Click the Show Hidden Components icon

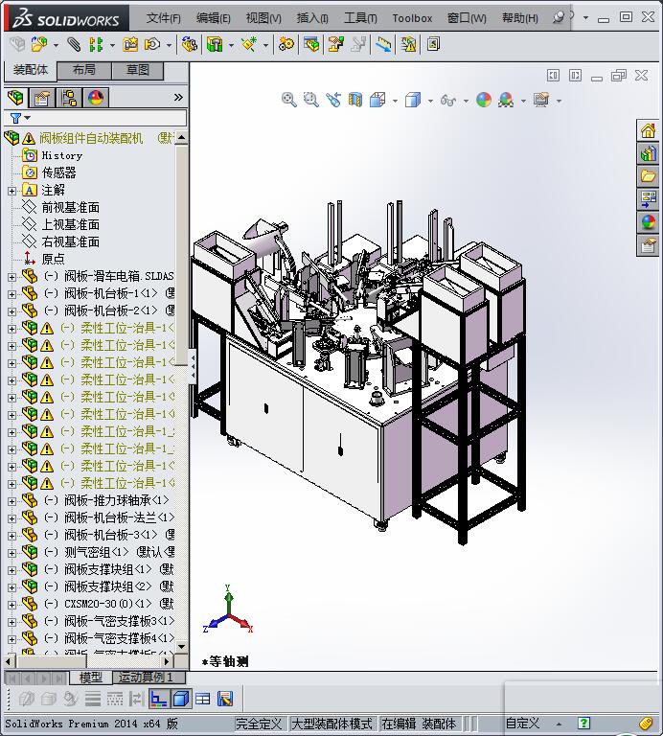click(189, 45)
